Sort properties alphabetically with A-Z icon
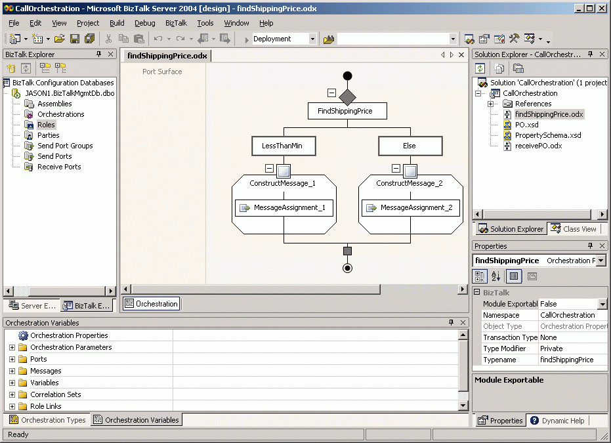 [x=496, y=276]
